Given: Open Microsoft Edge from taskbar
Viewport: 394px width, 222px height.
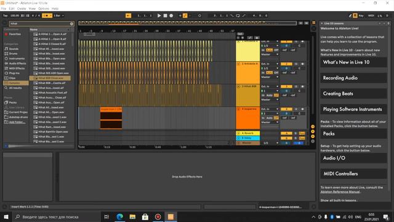Looking at the screenshot, I should pyautogui.click(x=120, y=216).
